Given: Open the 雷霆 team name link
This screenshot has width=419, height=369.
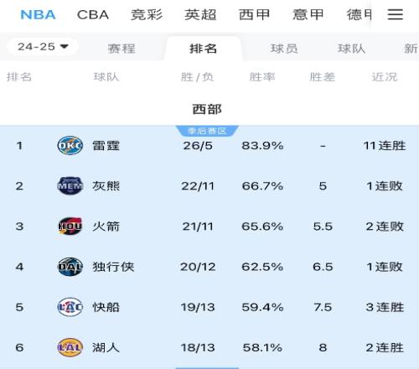Looking at the screenshot, I should tap(106, 146).
